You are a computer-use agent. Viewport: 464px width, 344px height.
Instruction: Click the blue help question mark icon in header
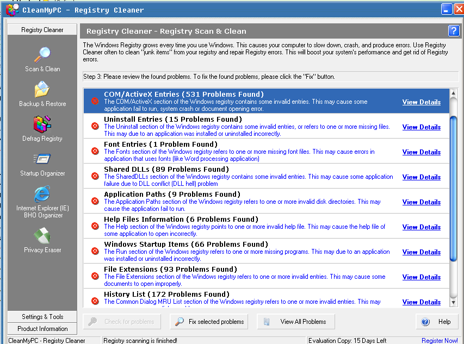[x=453, y=31]
